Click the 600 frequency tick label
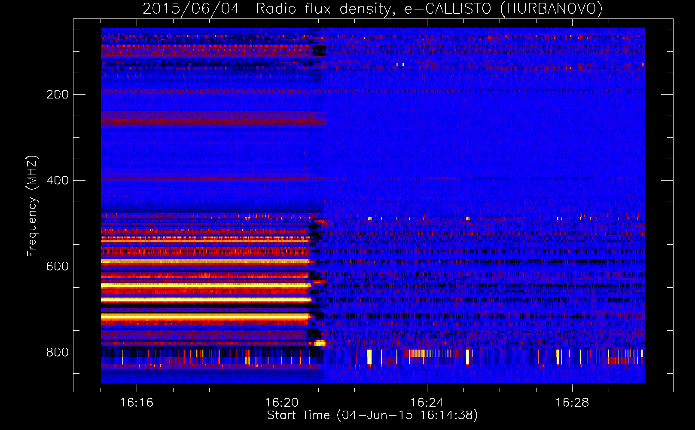Screen dimensions: 695x430 tap(58, 266)
